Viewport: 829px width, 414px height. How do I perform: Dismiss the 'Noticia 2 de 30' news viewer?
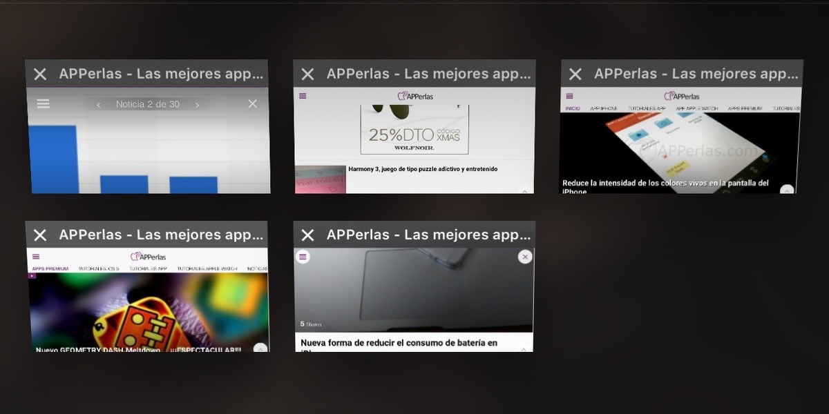252,103
